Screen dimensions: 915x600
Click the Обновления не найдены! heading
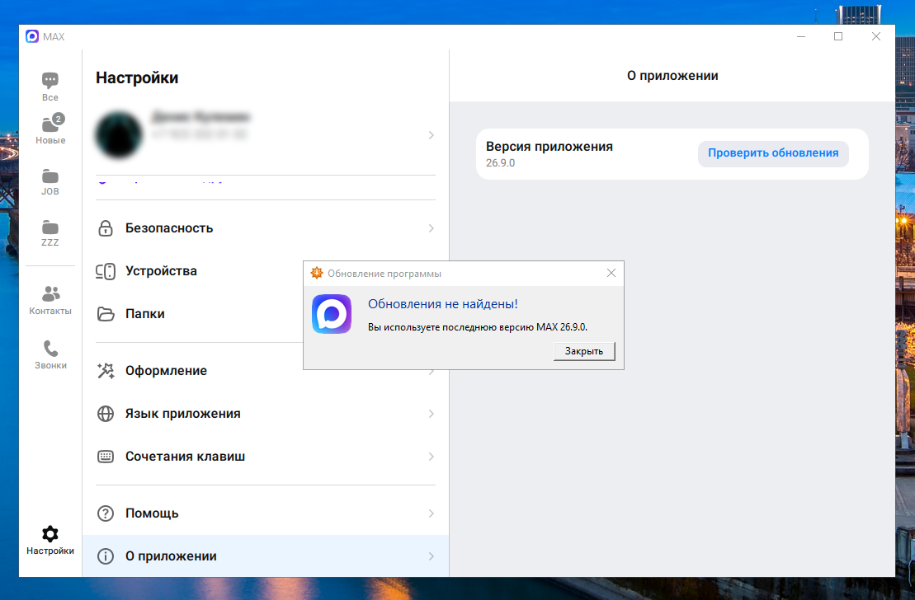[443, 304]
